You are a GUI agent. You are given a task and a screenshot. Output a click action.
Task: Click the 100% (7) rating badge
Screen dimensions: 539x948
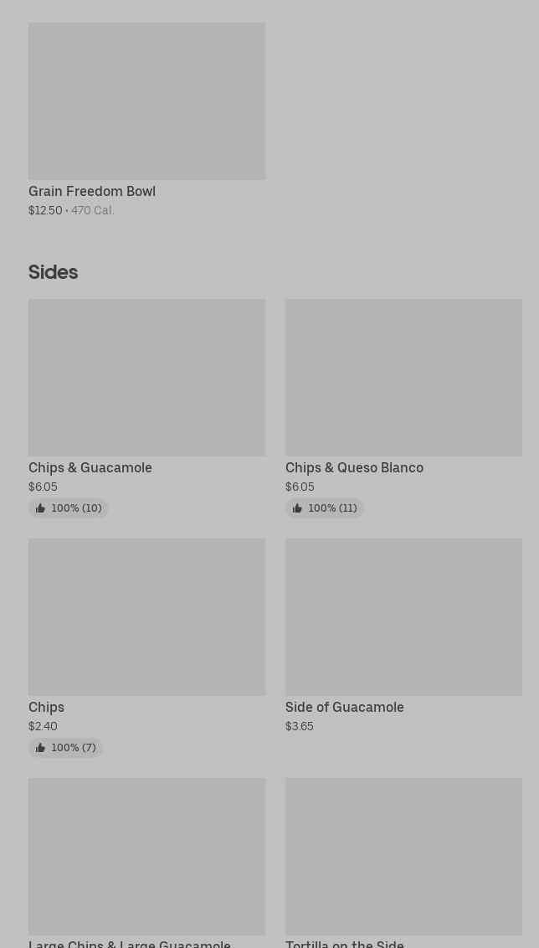point(65,748)
